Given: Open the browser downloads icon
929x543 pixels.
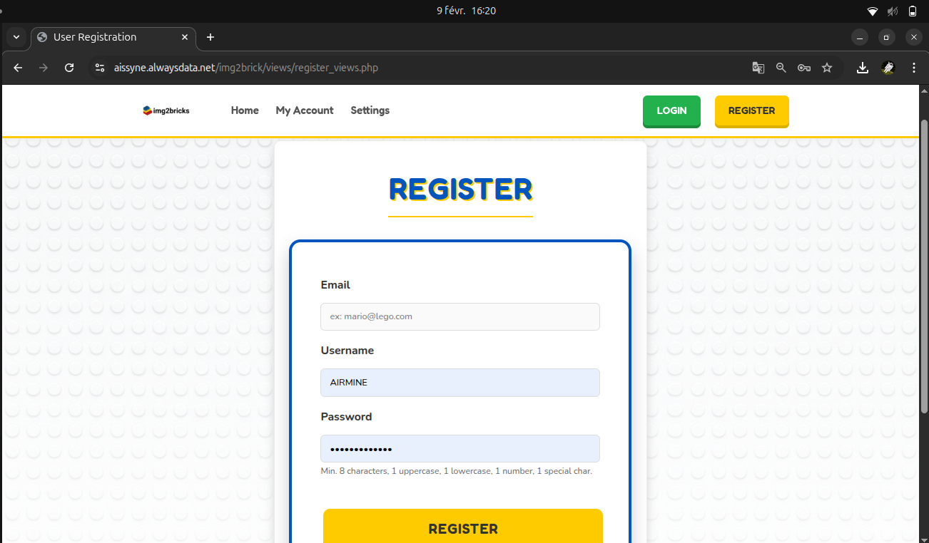Looking at the screenshot, I should [x=863, y=68].
